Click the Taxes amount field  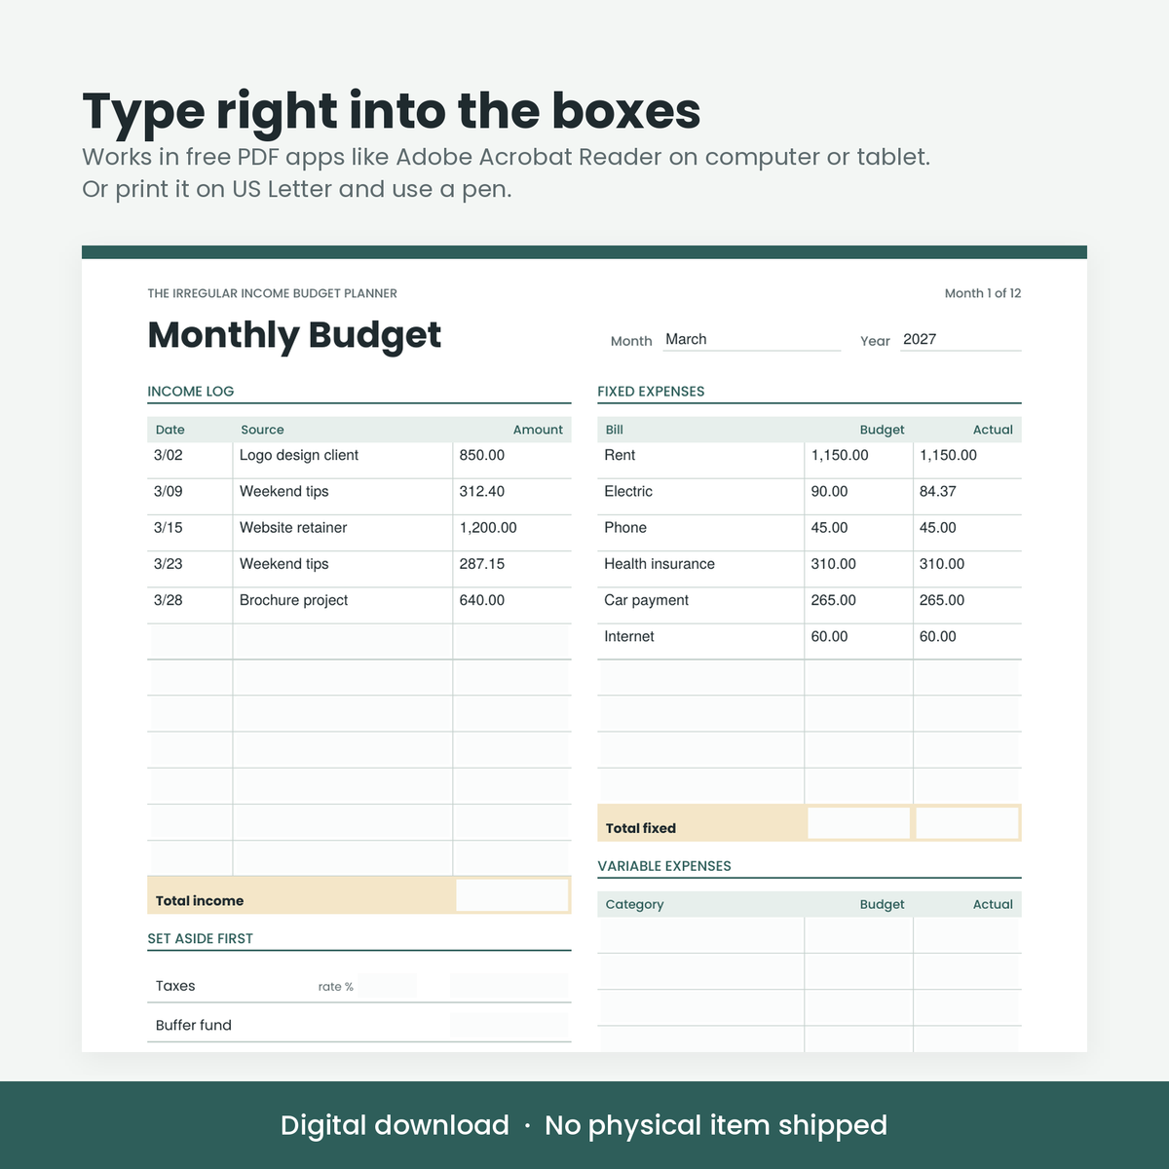509,986
